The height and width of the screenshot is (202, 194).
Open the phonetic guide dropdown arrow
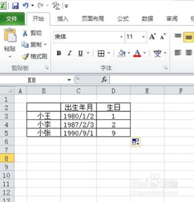click(x=165, y=53)
